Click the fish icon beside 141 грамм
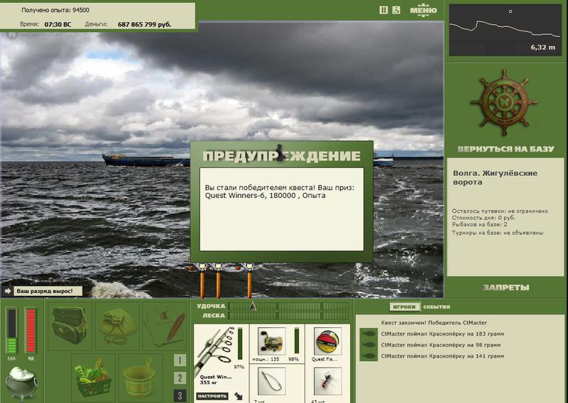The image size is (568, 403). (x=368, y=355)
